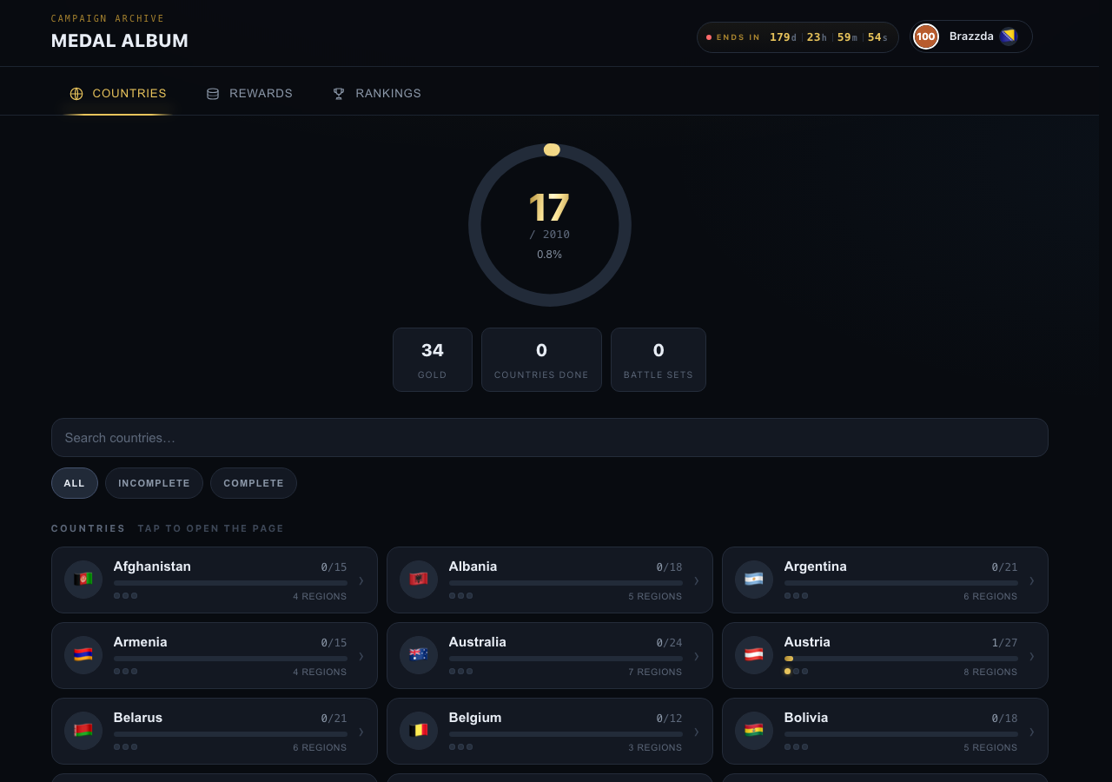The width and height of the screenshot is (1112, 782).
Task: Click the Afghanistan flag icon
Action: (x=83, y=580)
